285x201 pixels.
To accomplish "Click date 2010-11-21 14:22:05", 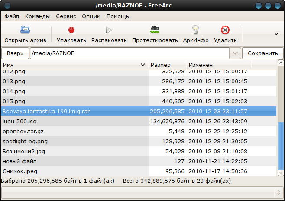I will (218, 161).
